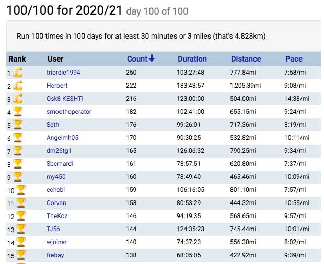Select the user my450
The image size is (324, 264).
(56, 177)
